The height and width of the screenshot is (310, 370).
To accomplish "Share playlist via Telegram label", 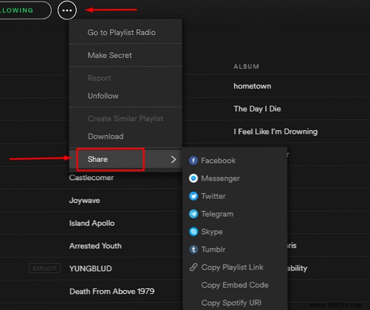I will click(217, 214).
